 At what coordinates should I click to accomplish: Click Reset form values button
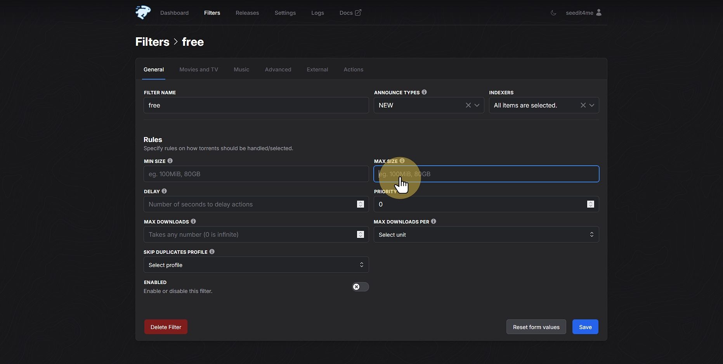[x=536, y=327]
